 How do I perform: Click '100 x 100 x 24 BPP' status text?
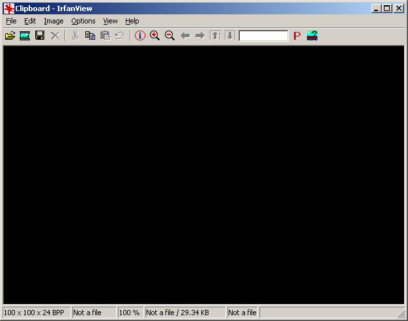tap(34, 313)
